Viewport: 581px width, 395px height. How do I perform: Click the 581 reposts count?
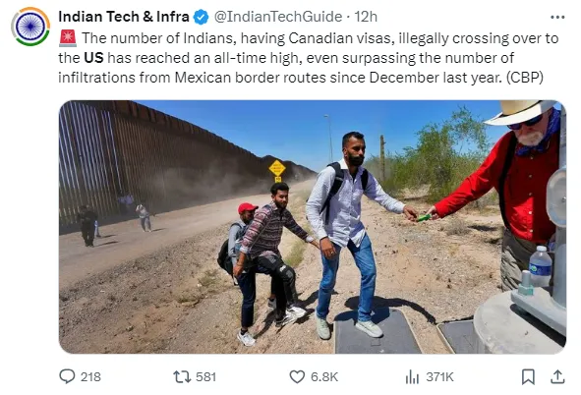[x=205, y=377]
